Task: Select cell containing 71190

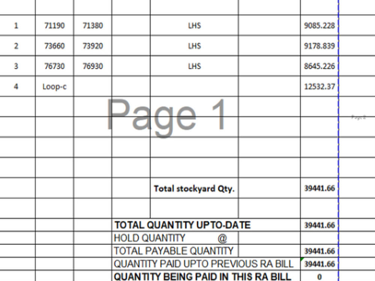Action: 54,25
